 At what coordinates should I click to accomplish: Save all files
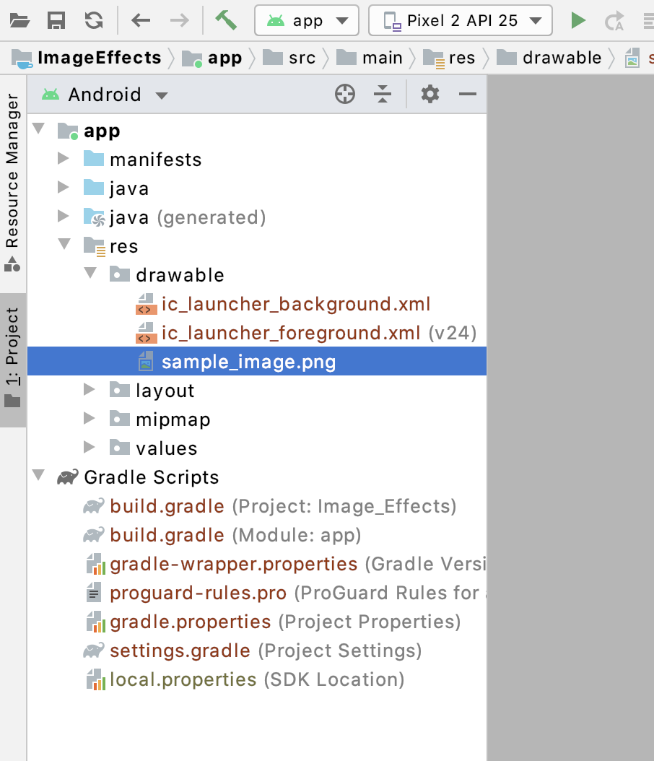tap(56, 20)
